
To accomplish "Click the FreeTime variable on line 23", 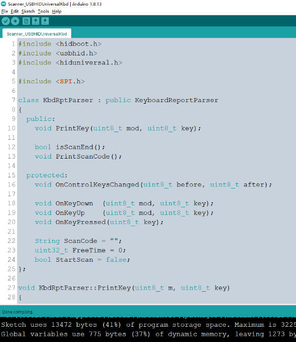I will 89,251.
